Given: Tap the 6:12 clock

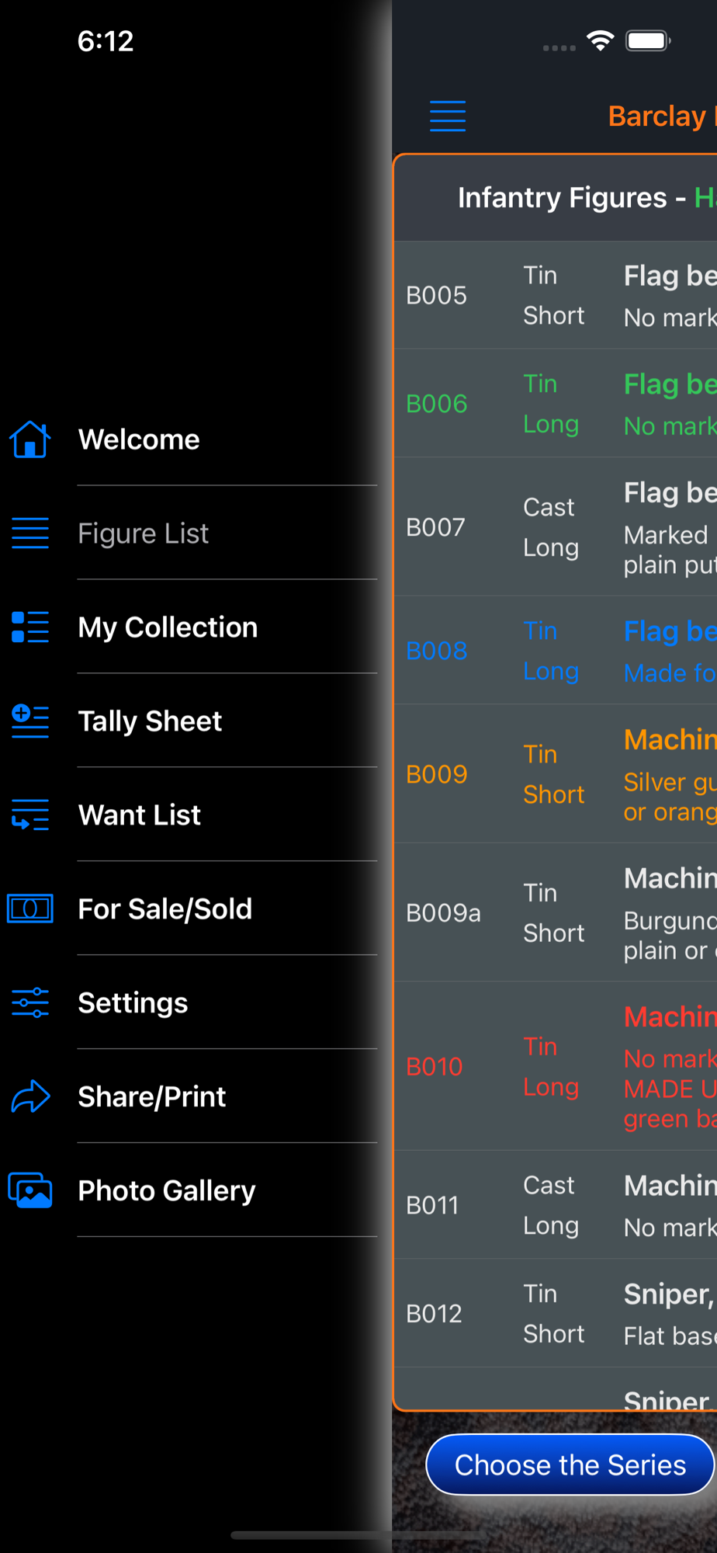Looking at the screenshot, I should (106, 41).
